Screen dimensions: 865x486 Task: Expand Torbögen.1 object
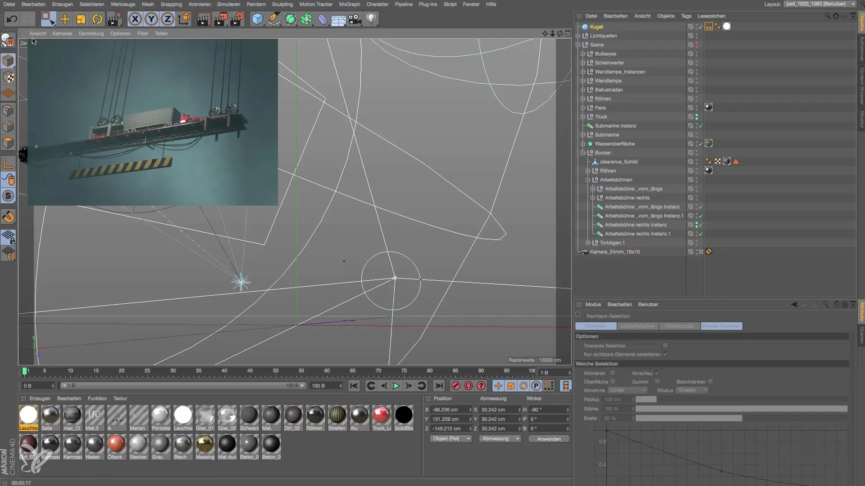coord(588,243)
